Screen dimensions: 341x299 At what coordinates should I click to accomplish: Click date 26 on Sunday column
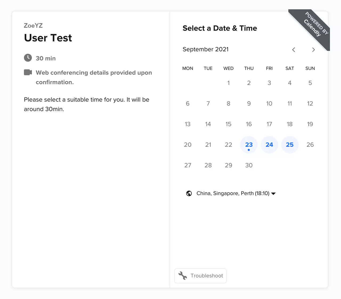click(310, 145)
